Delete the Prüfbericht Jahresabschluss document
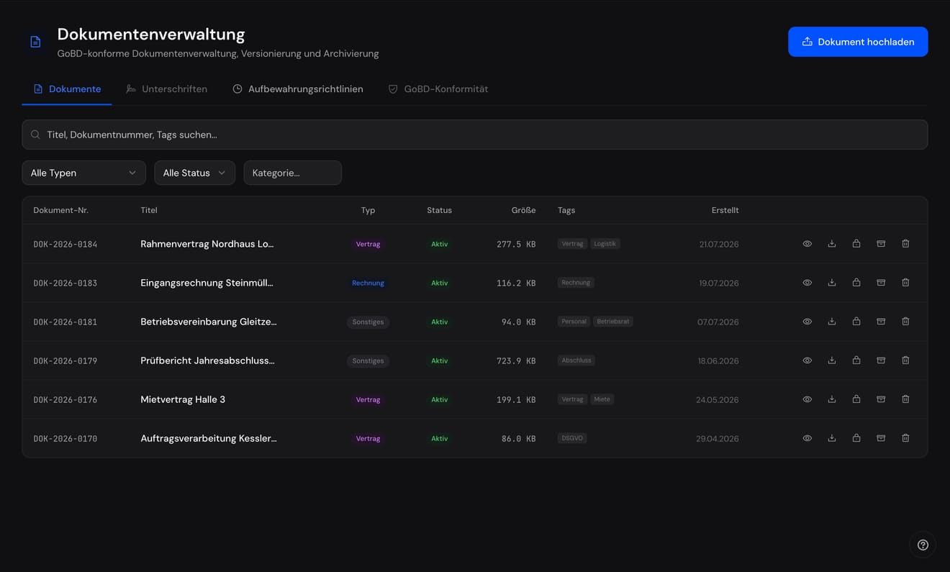The width and height of the screenshot is (950, 572). pyautogui.click(x=905, y=360)
